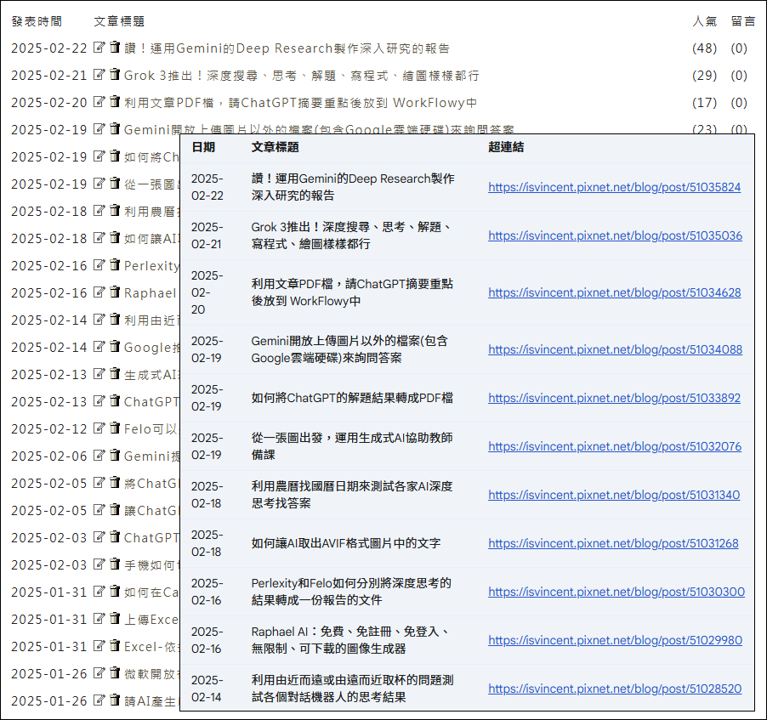This screenshot has height=720, width=767.
Task: Delete the 2025-02-12 Felo post
Action: (115, 428)
